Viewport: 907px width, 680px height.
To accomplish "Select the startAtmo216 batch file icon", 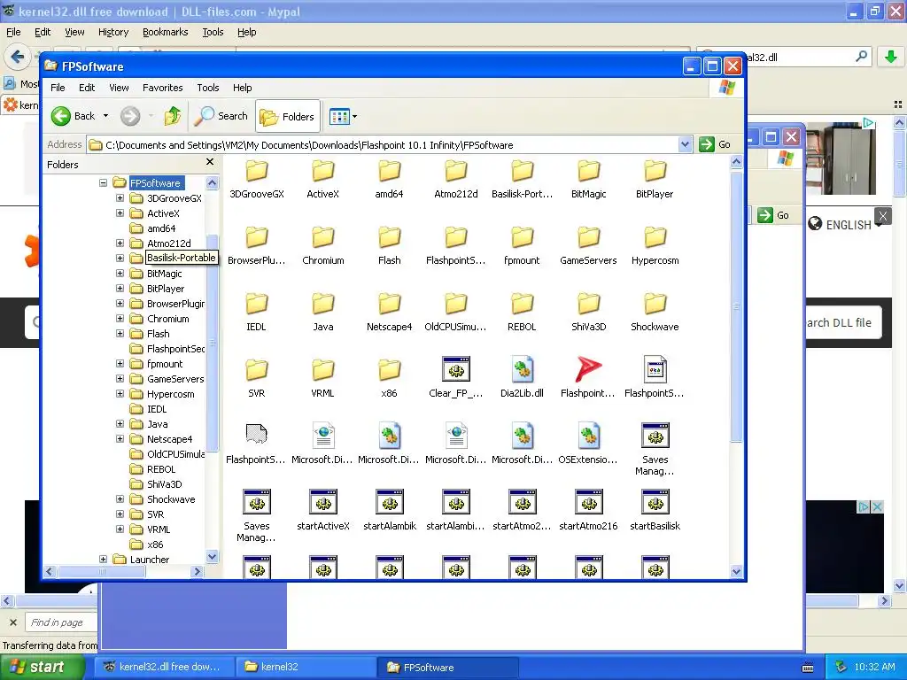I will click(x=588, y=502).
